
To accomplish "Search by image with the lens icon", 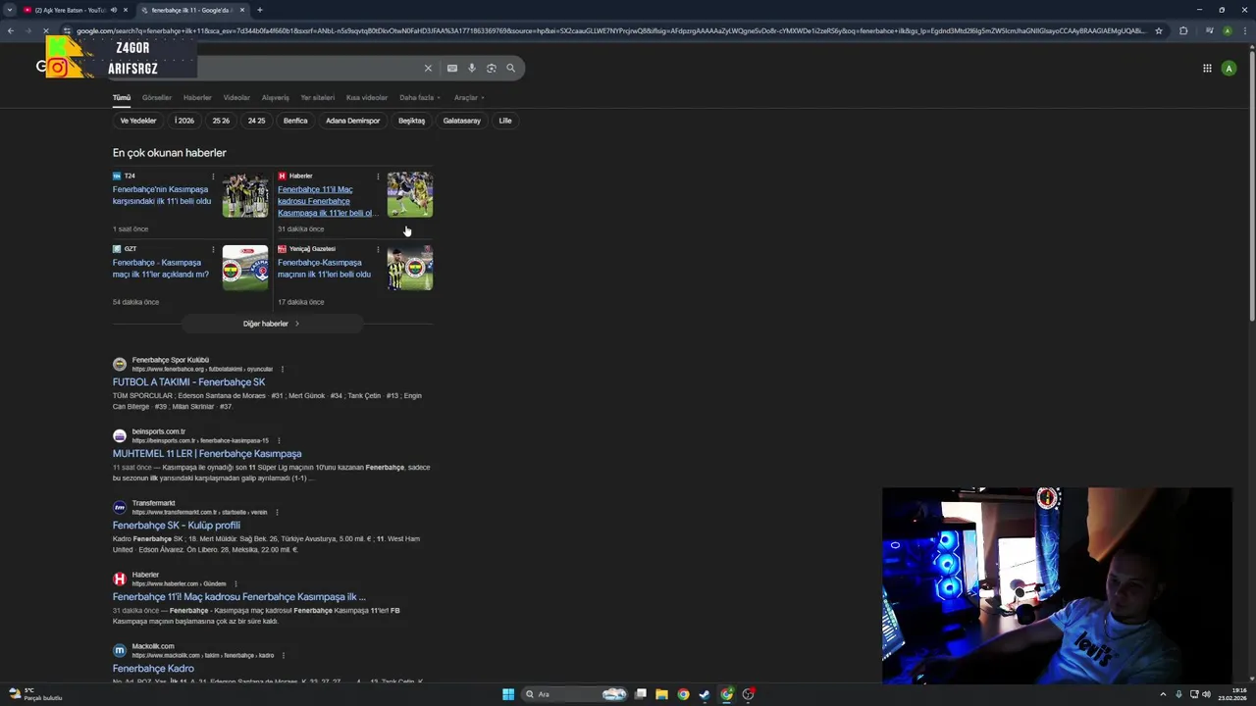I will tap(492, 68).
